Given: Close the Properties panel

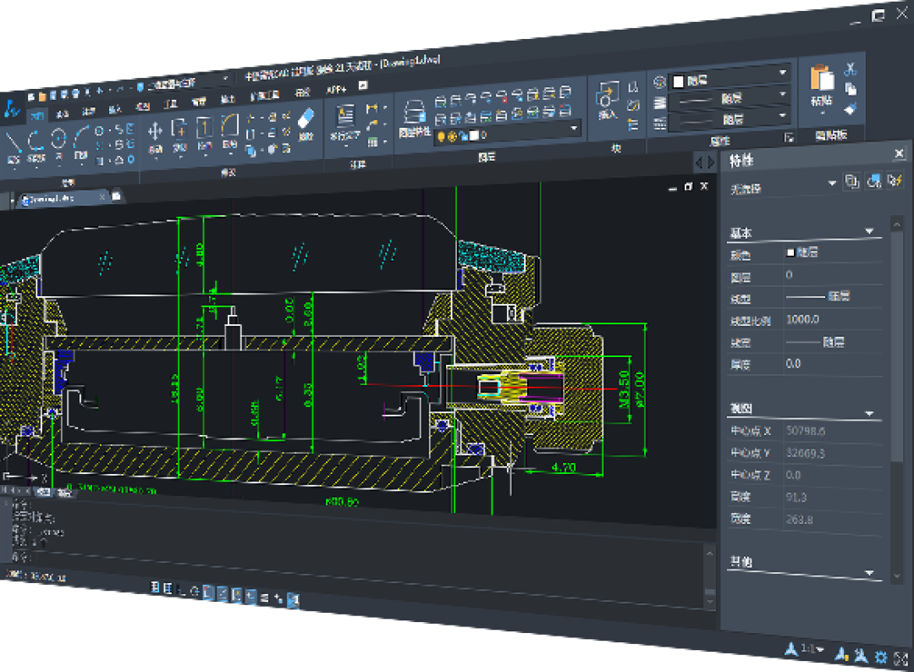Looking at the screenshot, I should [x=899, y=153].
